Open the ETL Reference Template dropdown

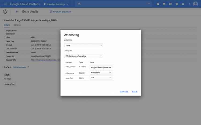click(84, 56)
